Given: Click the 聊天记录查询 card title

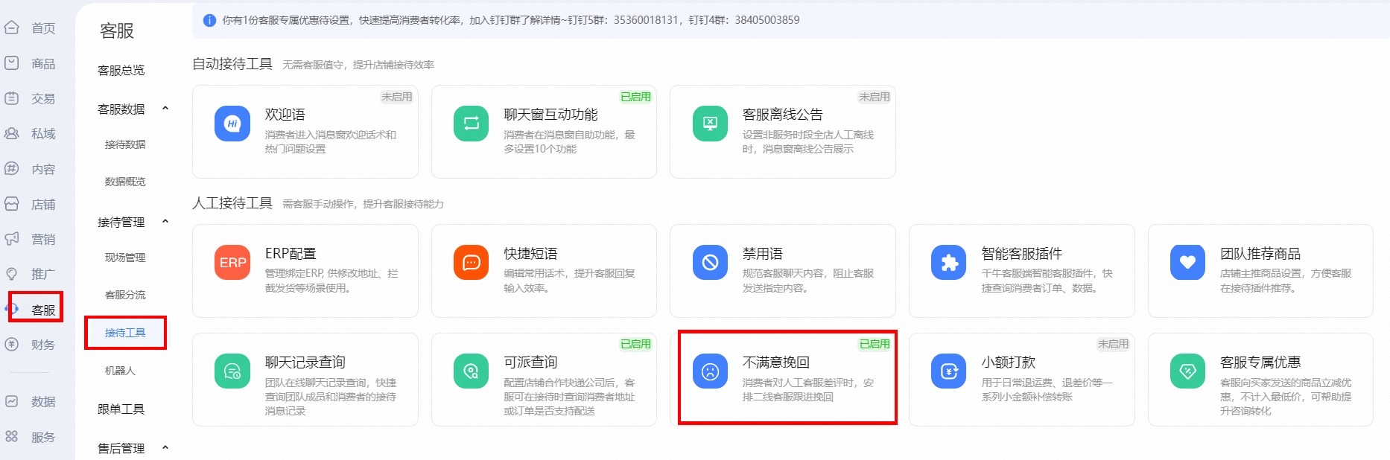Looking at the screenshot, I should pos(305,362).
